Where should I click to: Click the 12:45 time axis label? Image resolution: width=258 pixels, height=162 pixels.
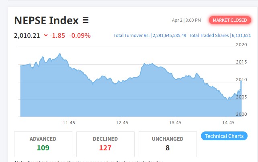tap(122, 123)
